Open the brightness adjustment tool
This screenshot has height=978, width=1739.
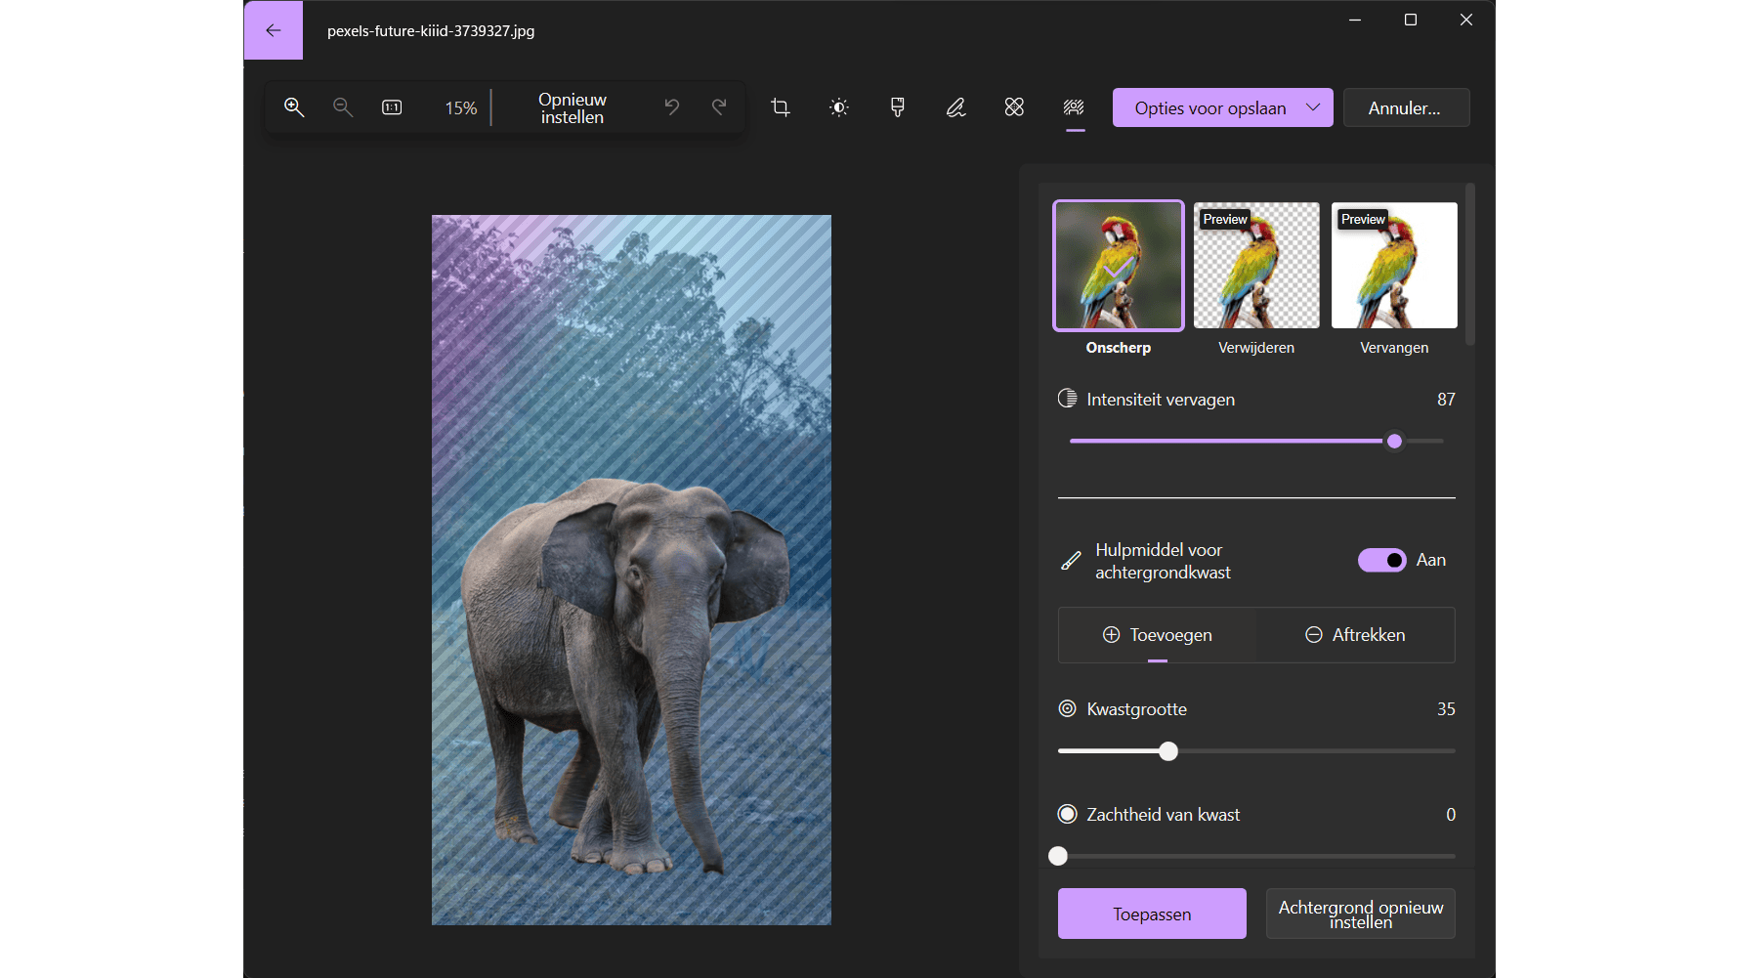click(839, 107)
